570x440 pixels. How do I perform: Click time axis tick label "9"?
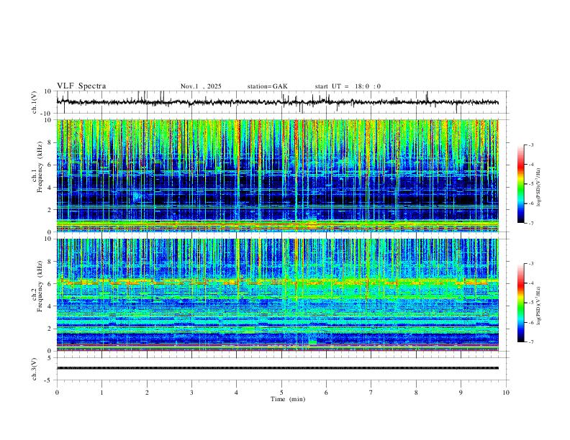click(461, 393)
